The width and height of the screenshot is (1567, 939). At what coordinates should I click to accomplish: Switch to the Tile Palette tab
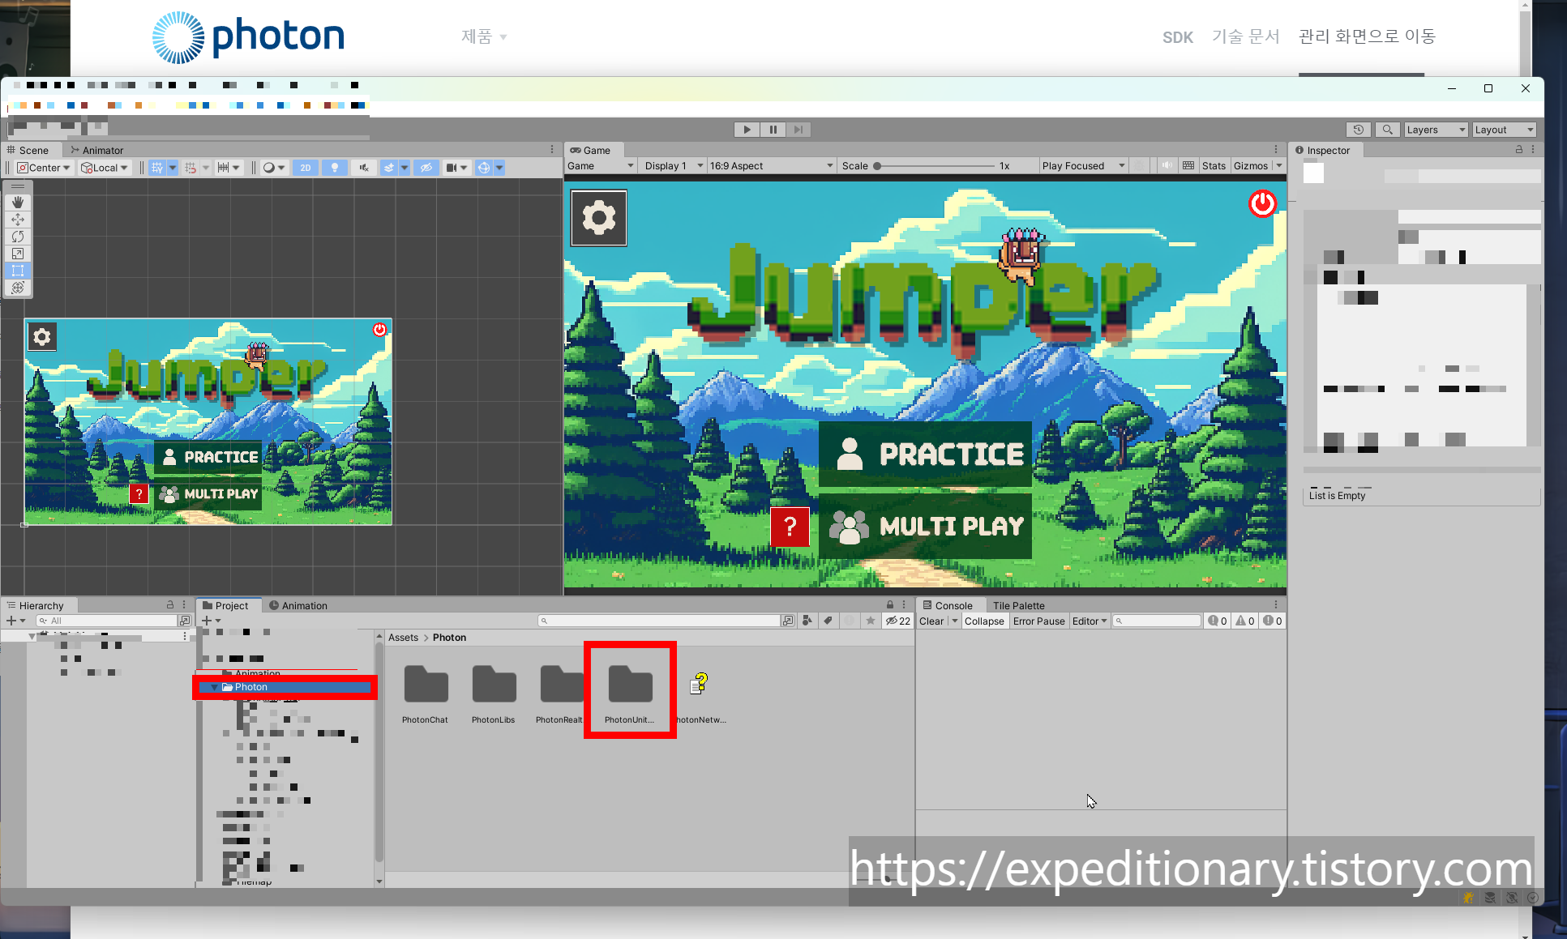pyautogui.click(x=1018, y=606)
